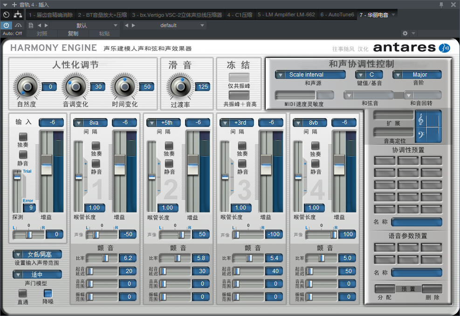Image resolution: width=460 pixels, height=316 pixels.
Task: Adjust the 时间变化 knob
Action: pos(125,87)
